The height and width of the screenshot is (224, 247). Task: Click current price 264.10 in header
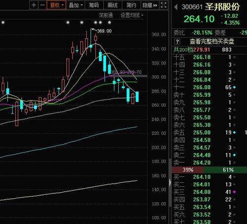pos(199,19)
